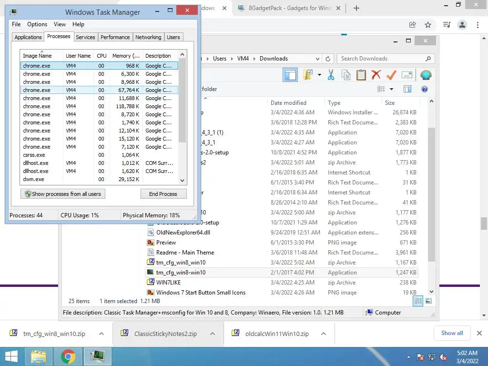Click the volume muted tray icon
Viewport: 488px width, 366px height.
(x=444, y=357)
